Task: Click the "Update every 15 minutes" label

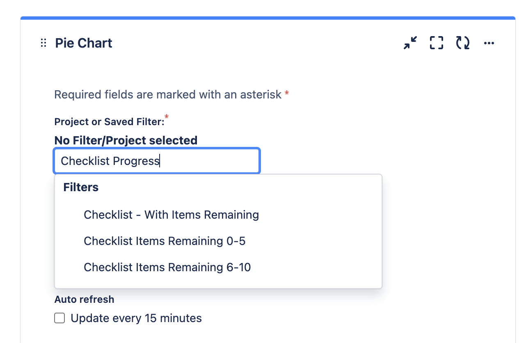Action: pos(136,318)
